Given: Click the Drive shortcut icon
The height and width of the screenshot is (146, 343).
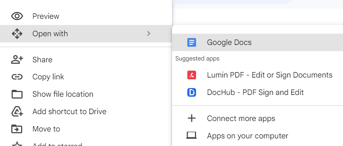Looking at the screenshot, I should pos(17,111).
